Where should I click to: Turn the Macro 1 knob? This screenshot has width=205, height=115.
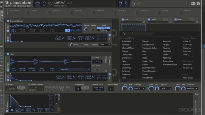[28, 12]
